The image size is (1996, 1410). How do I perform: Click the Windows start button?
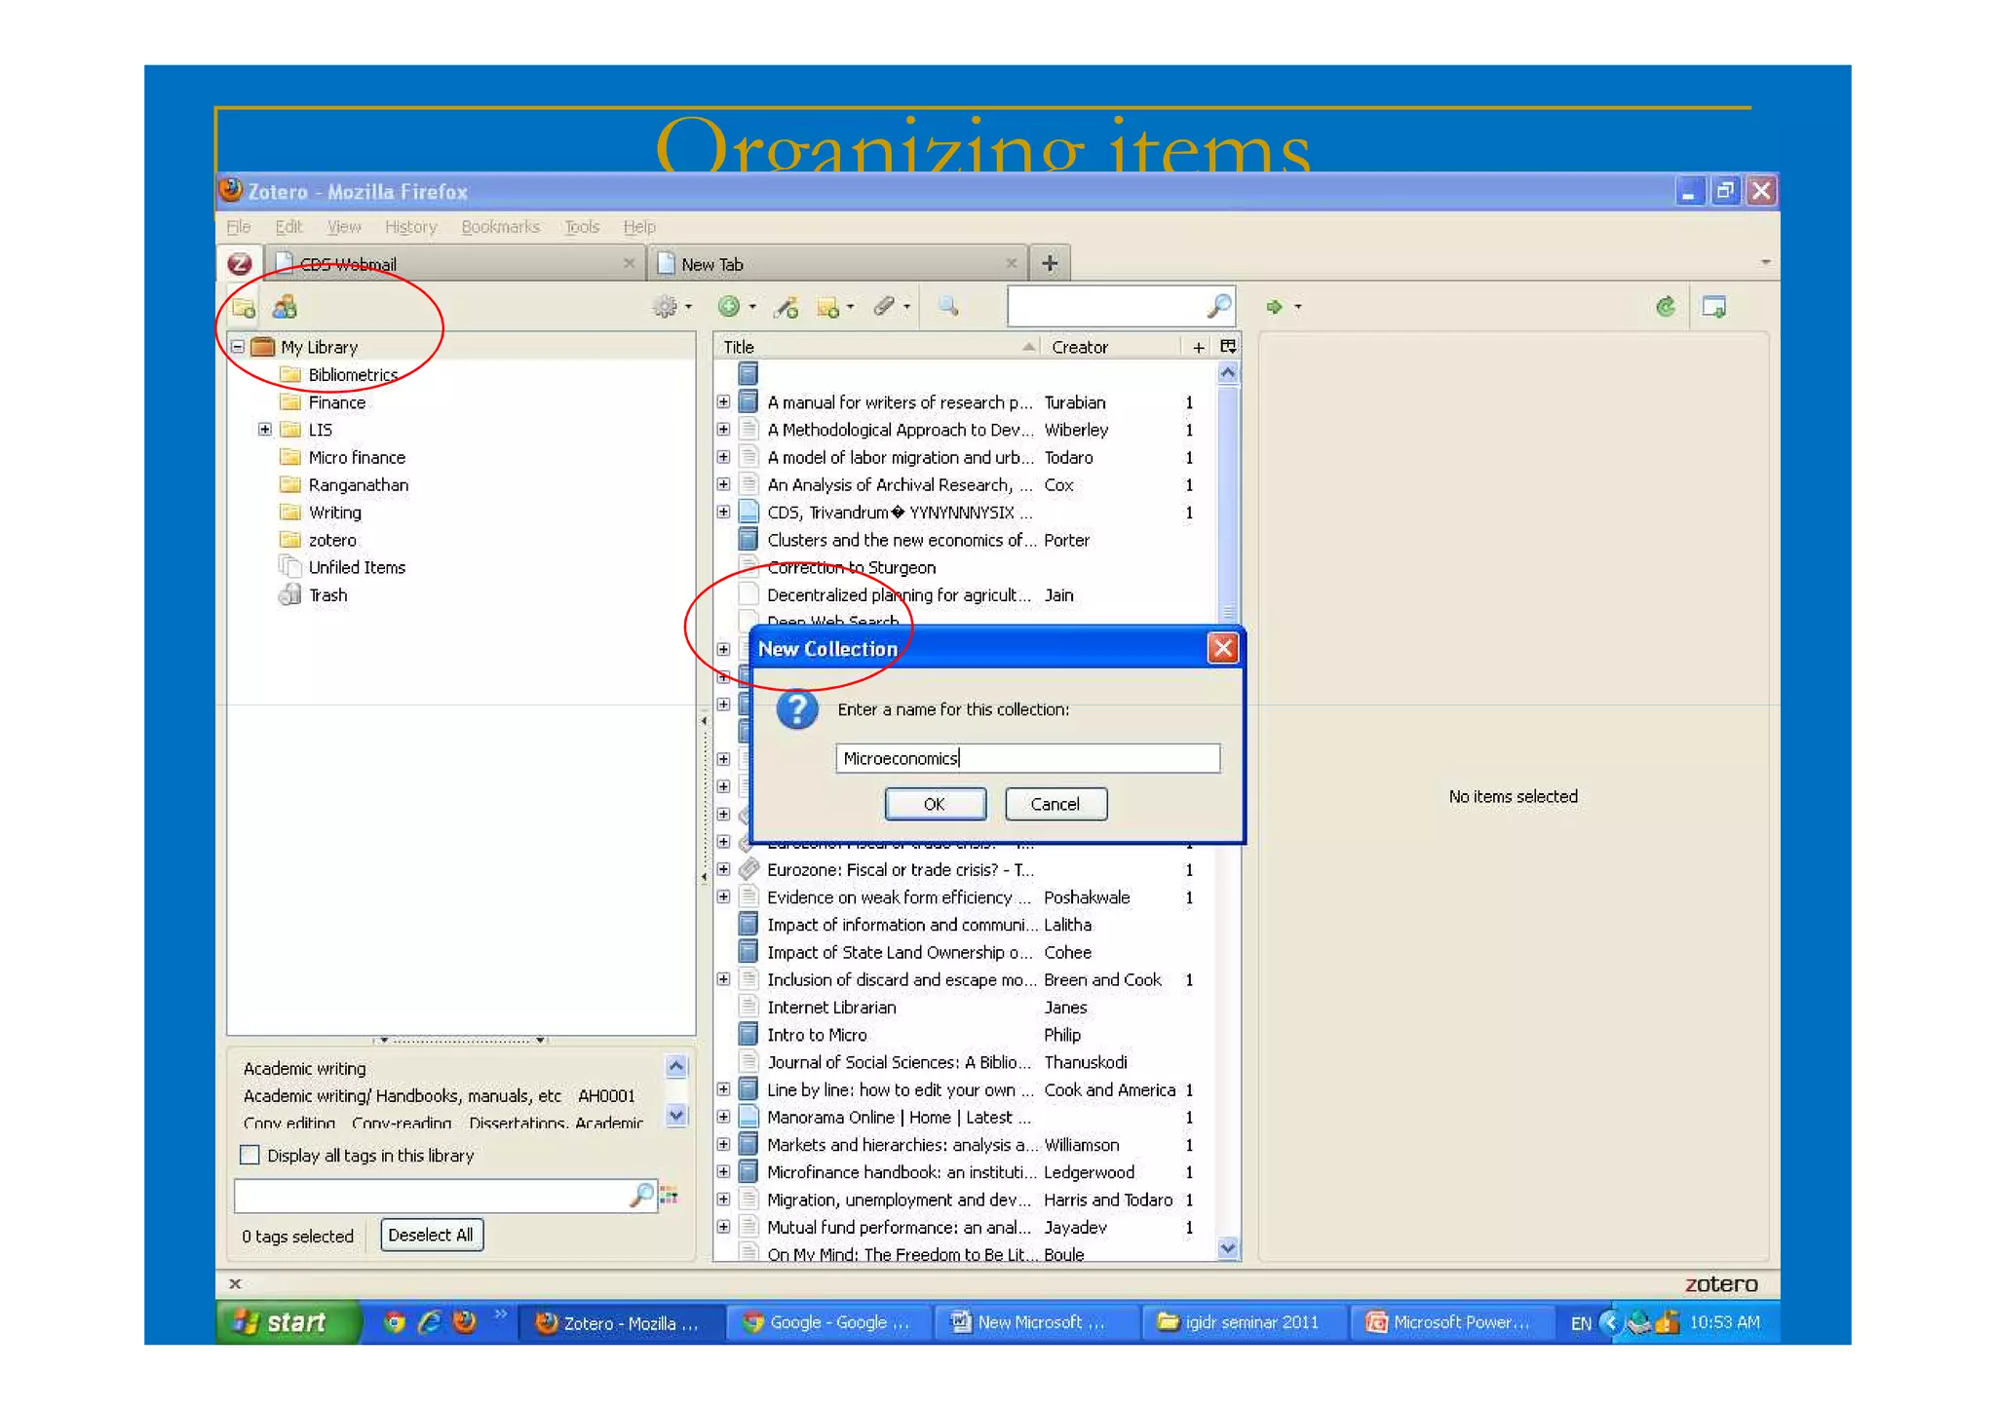click(285, 1322)
